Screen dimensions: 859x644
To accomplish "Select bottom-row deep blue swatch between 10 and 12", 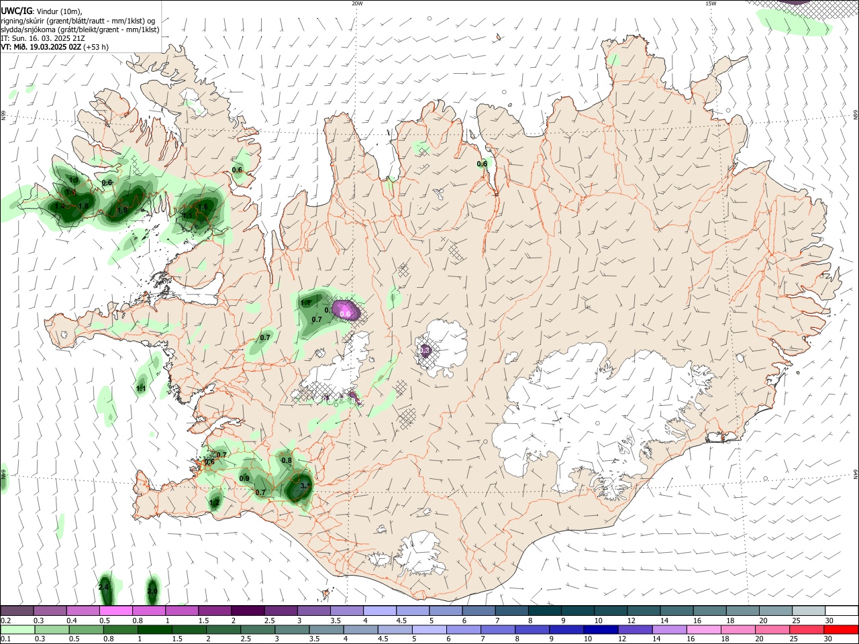I will pos(599,629).
